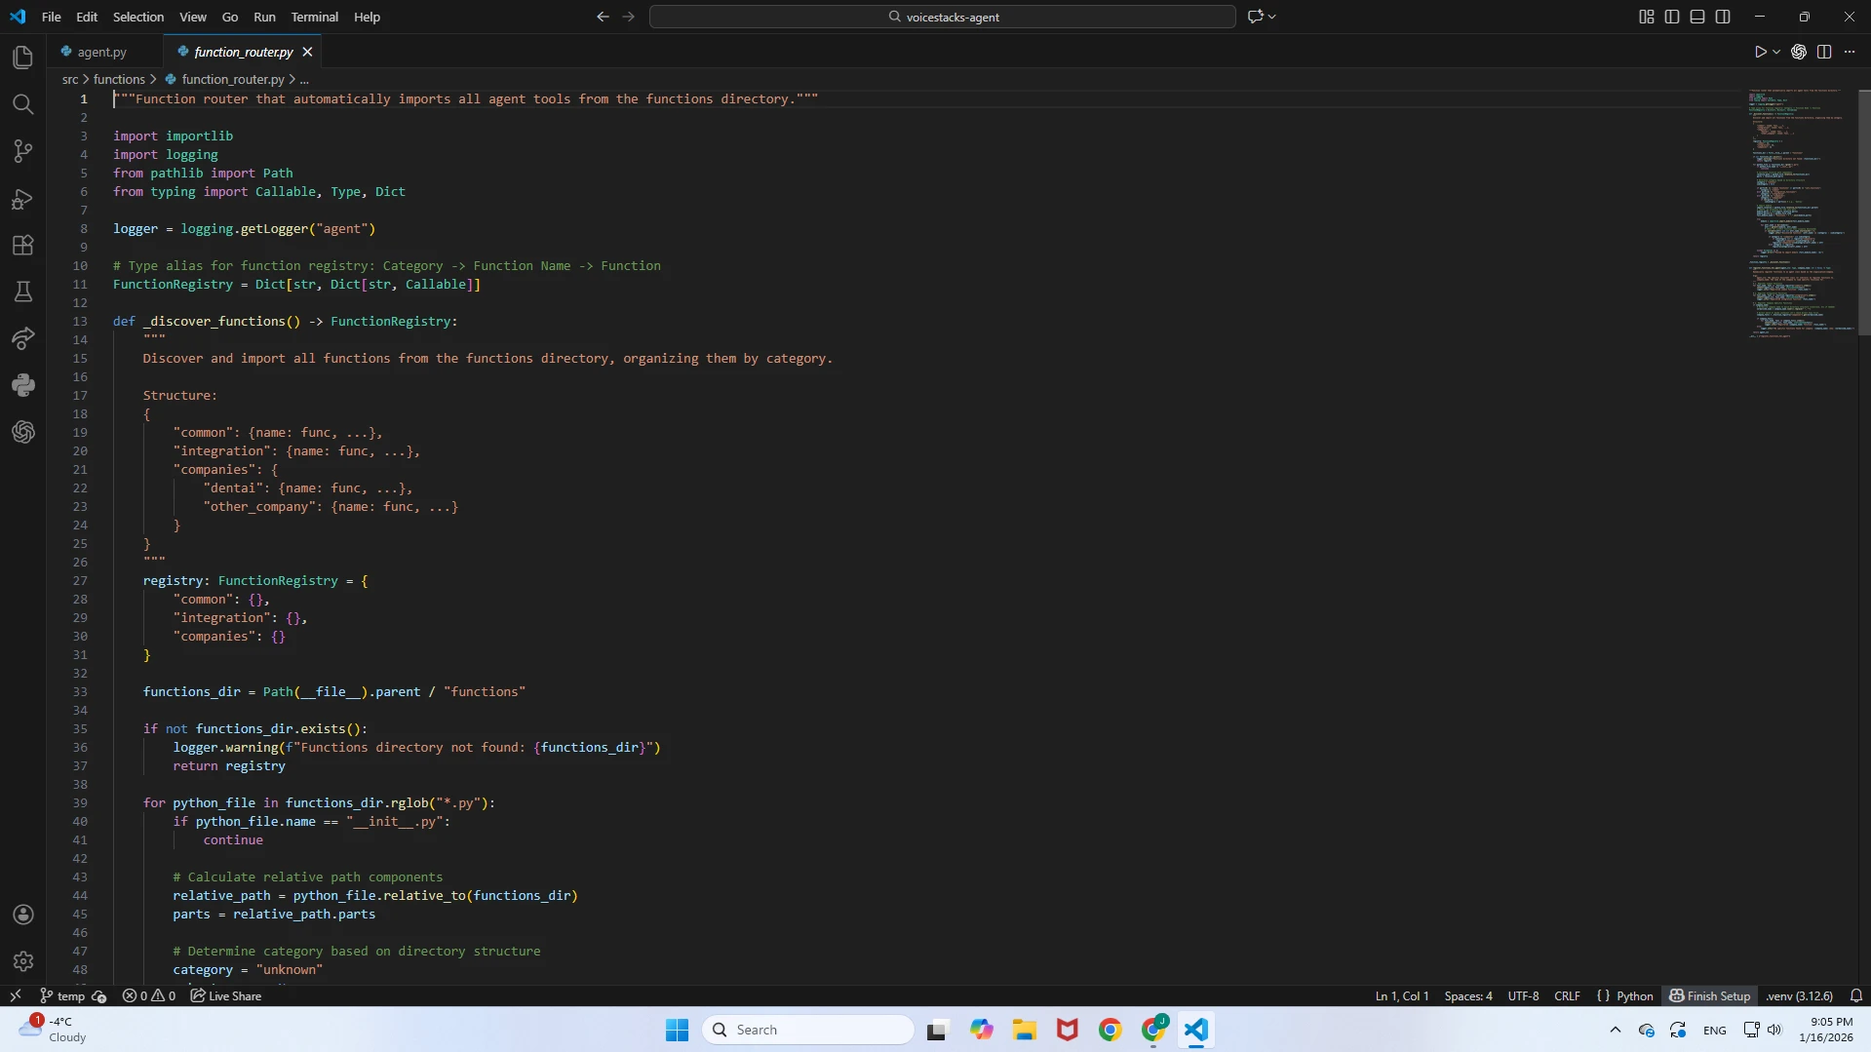Screen dimensions: 1871x1052
Task: Open the Run and Debug view
Action: tap(23, 199)
